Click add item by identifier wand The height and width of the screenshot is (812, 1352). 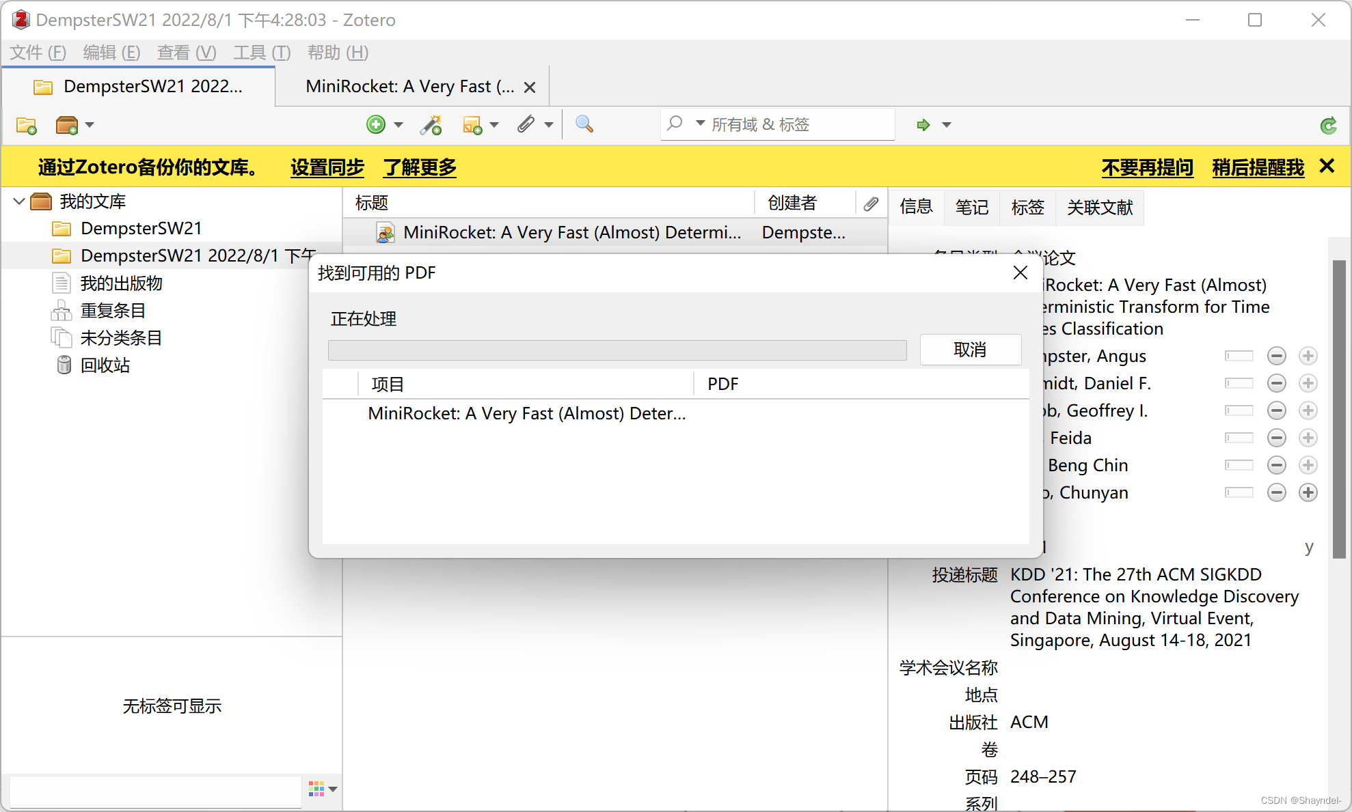pyautogui.click(x=431, y=124)
